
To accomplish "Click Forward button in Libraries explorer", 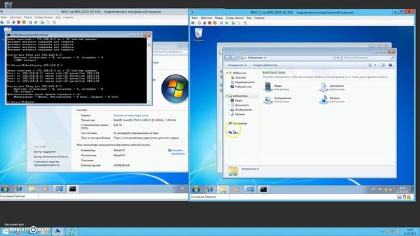I will 234,58.
